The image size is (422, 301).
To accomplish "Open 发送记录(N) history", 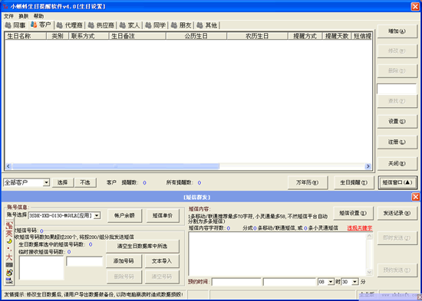I will [x=397, y=213].
